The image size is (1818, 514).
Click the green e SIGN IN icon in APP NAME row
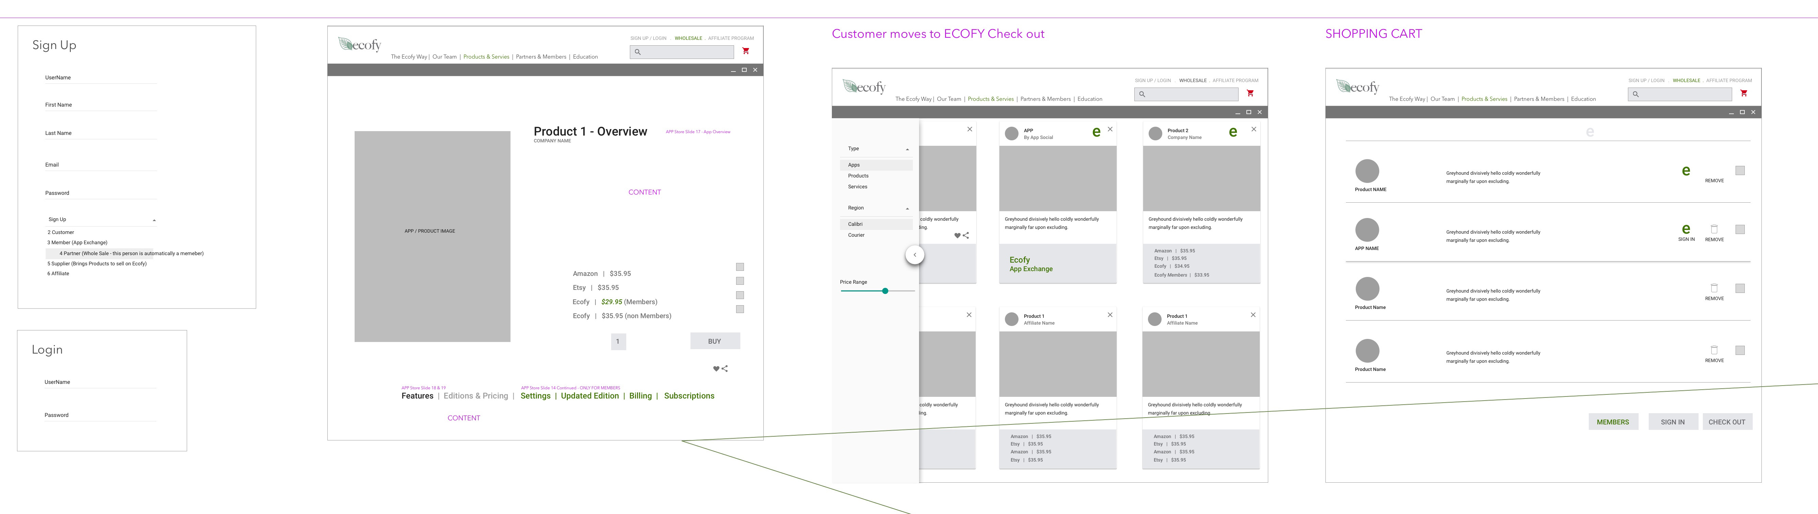(1686, 230)
